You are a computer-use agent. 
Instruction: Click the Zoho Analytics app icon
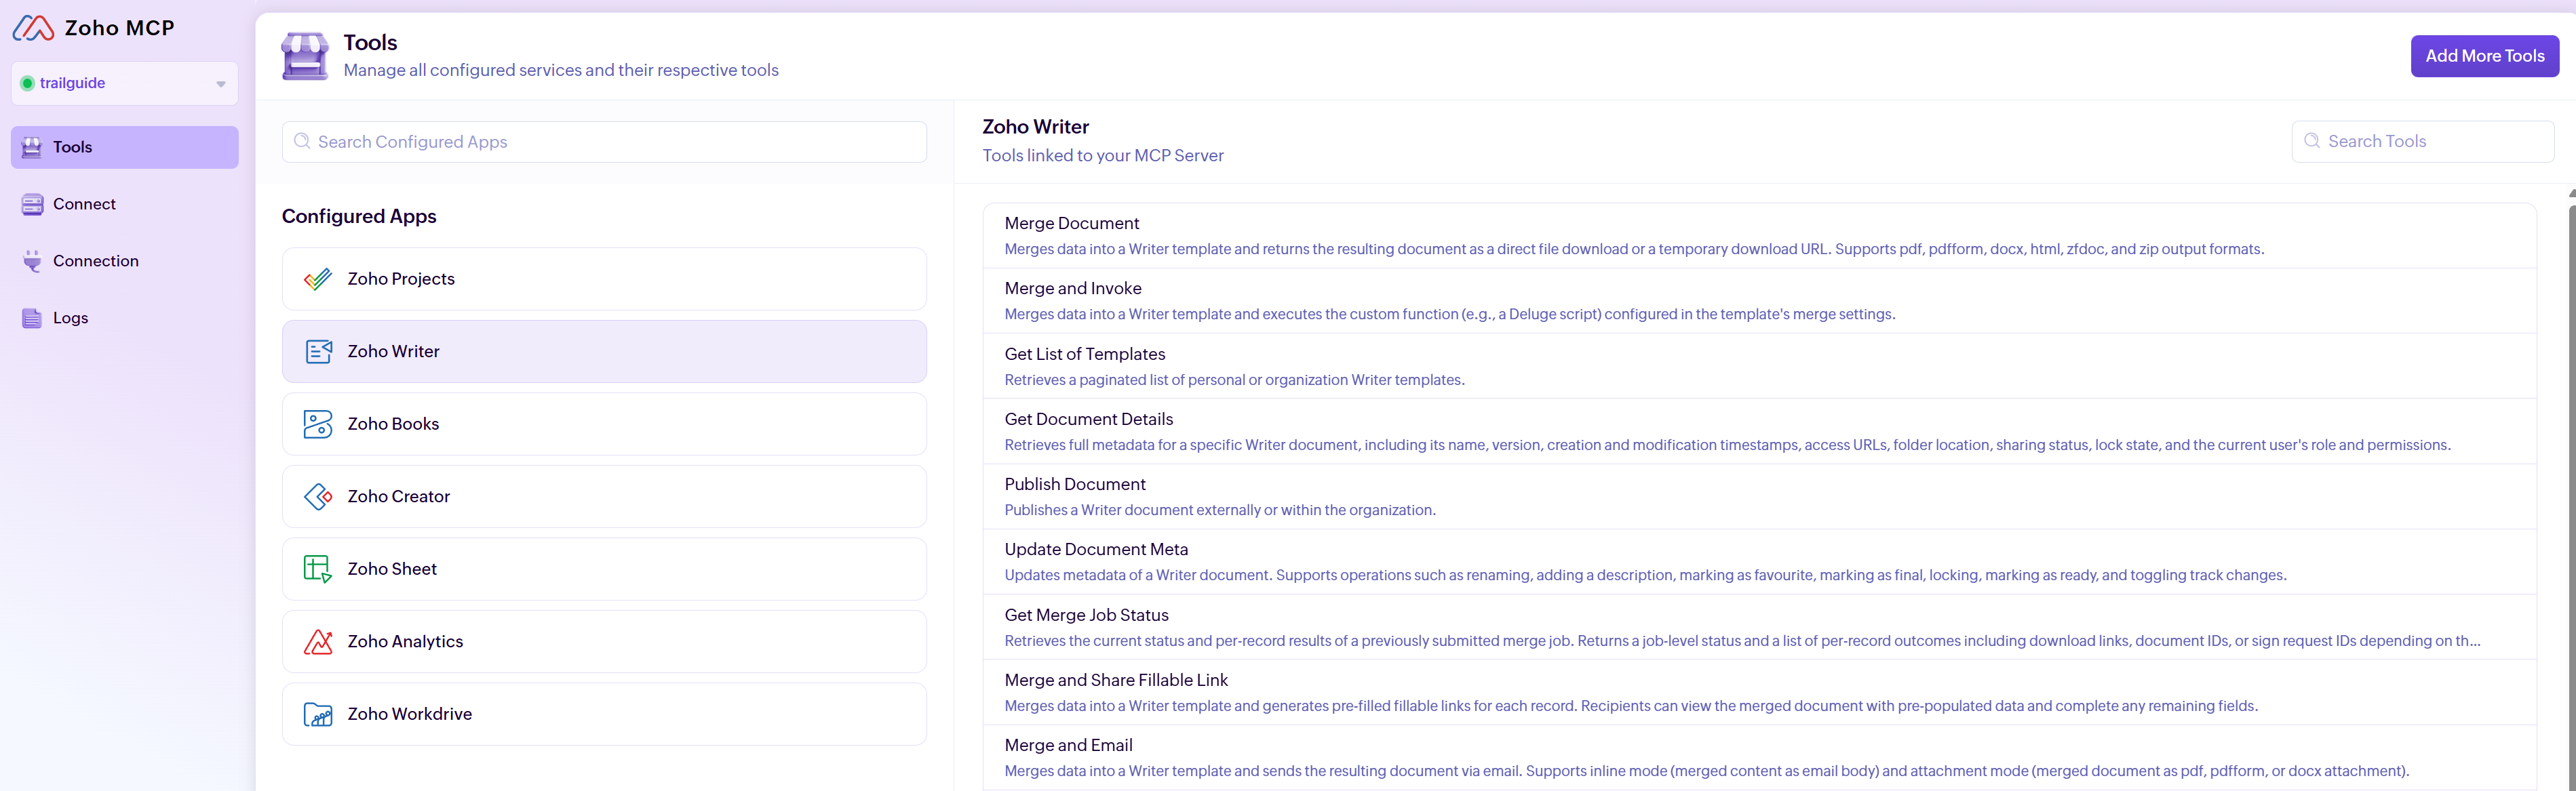coord(318,641)
